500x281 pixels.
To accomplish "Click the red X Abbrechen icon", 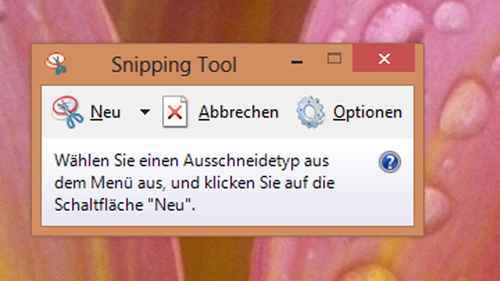I will 176,111.
